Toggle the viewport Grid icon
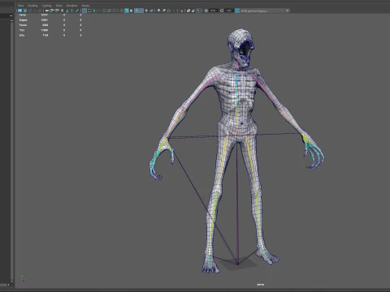Viewport: 390px width, 292px height. [84, 11]
